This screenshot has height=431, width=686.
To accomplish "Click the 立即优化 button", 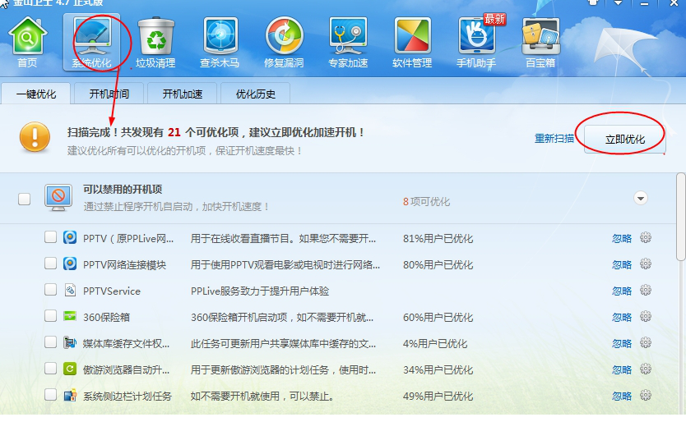I will click(x=624, y=140).
